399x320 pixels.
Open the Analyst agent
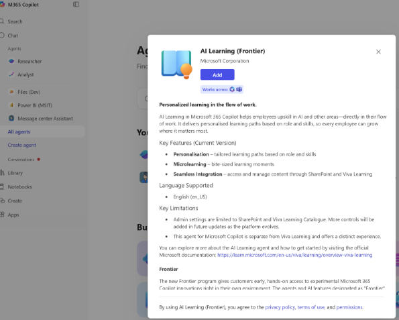(x=25, y=74)
